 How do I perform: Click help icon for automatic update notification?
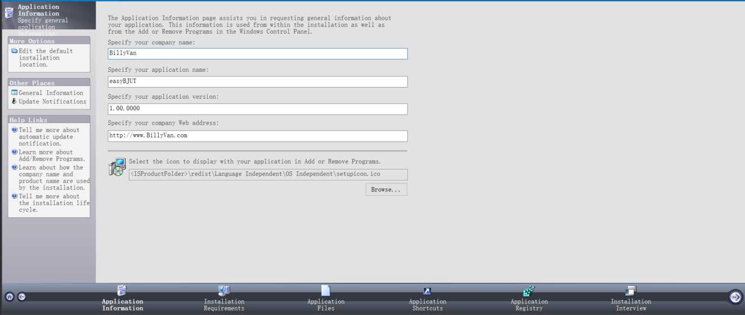pos(15,130)
